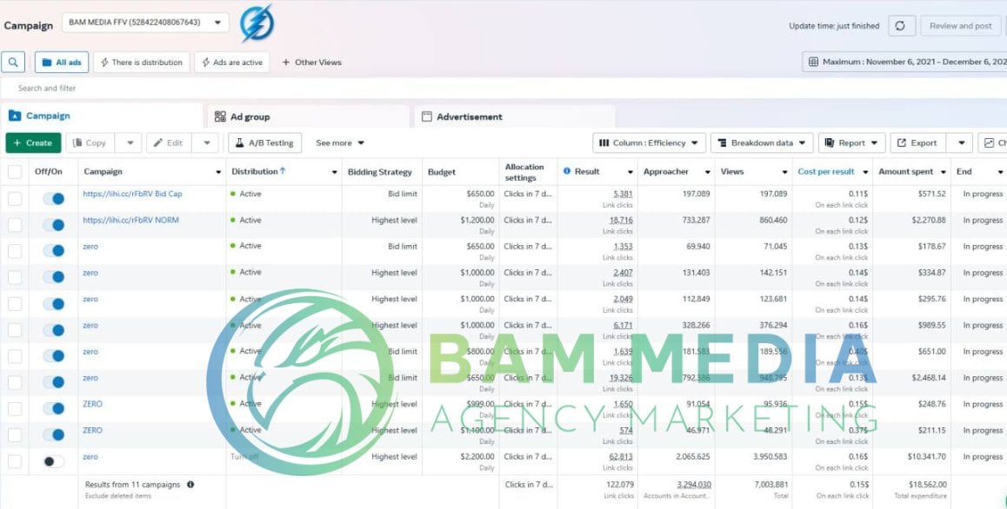Expand the See more menu
Image resolution: width=1007 pixels, height=509 pixels.
340,143
